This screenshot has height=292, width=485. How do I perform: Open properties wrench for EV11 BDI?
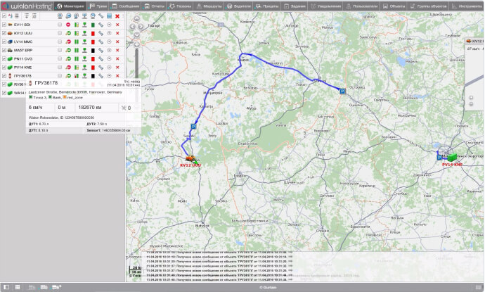[x=101, y=25]
